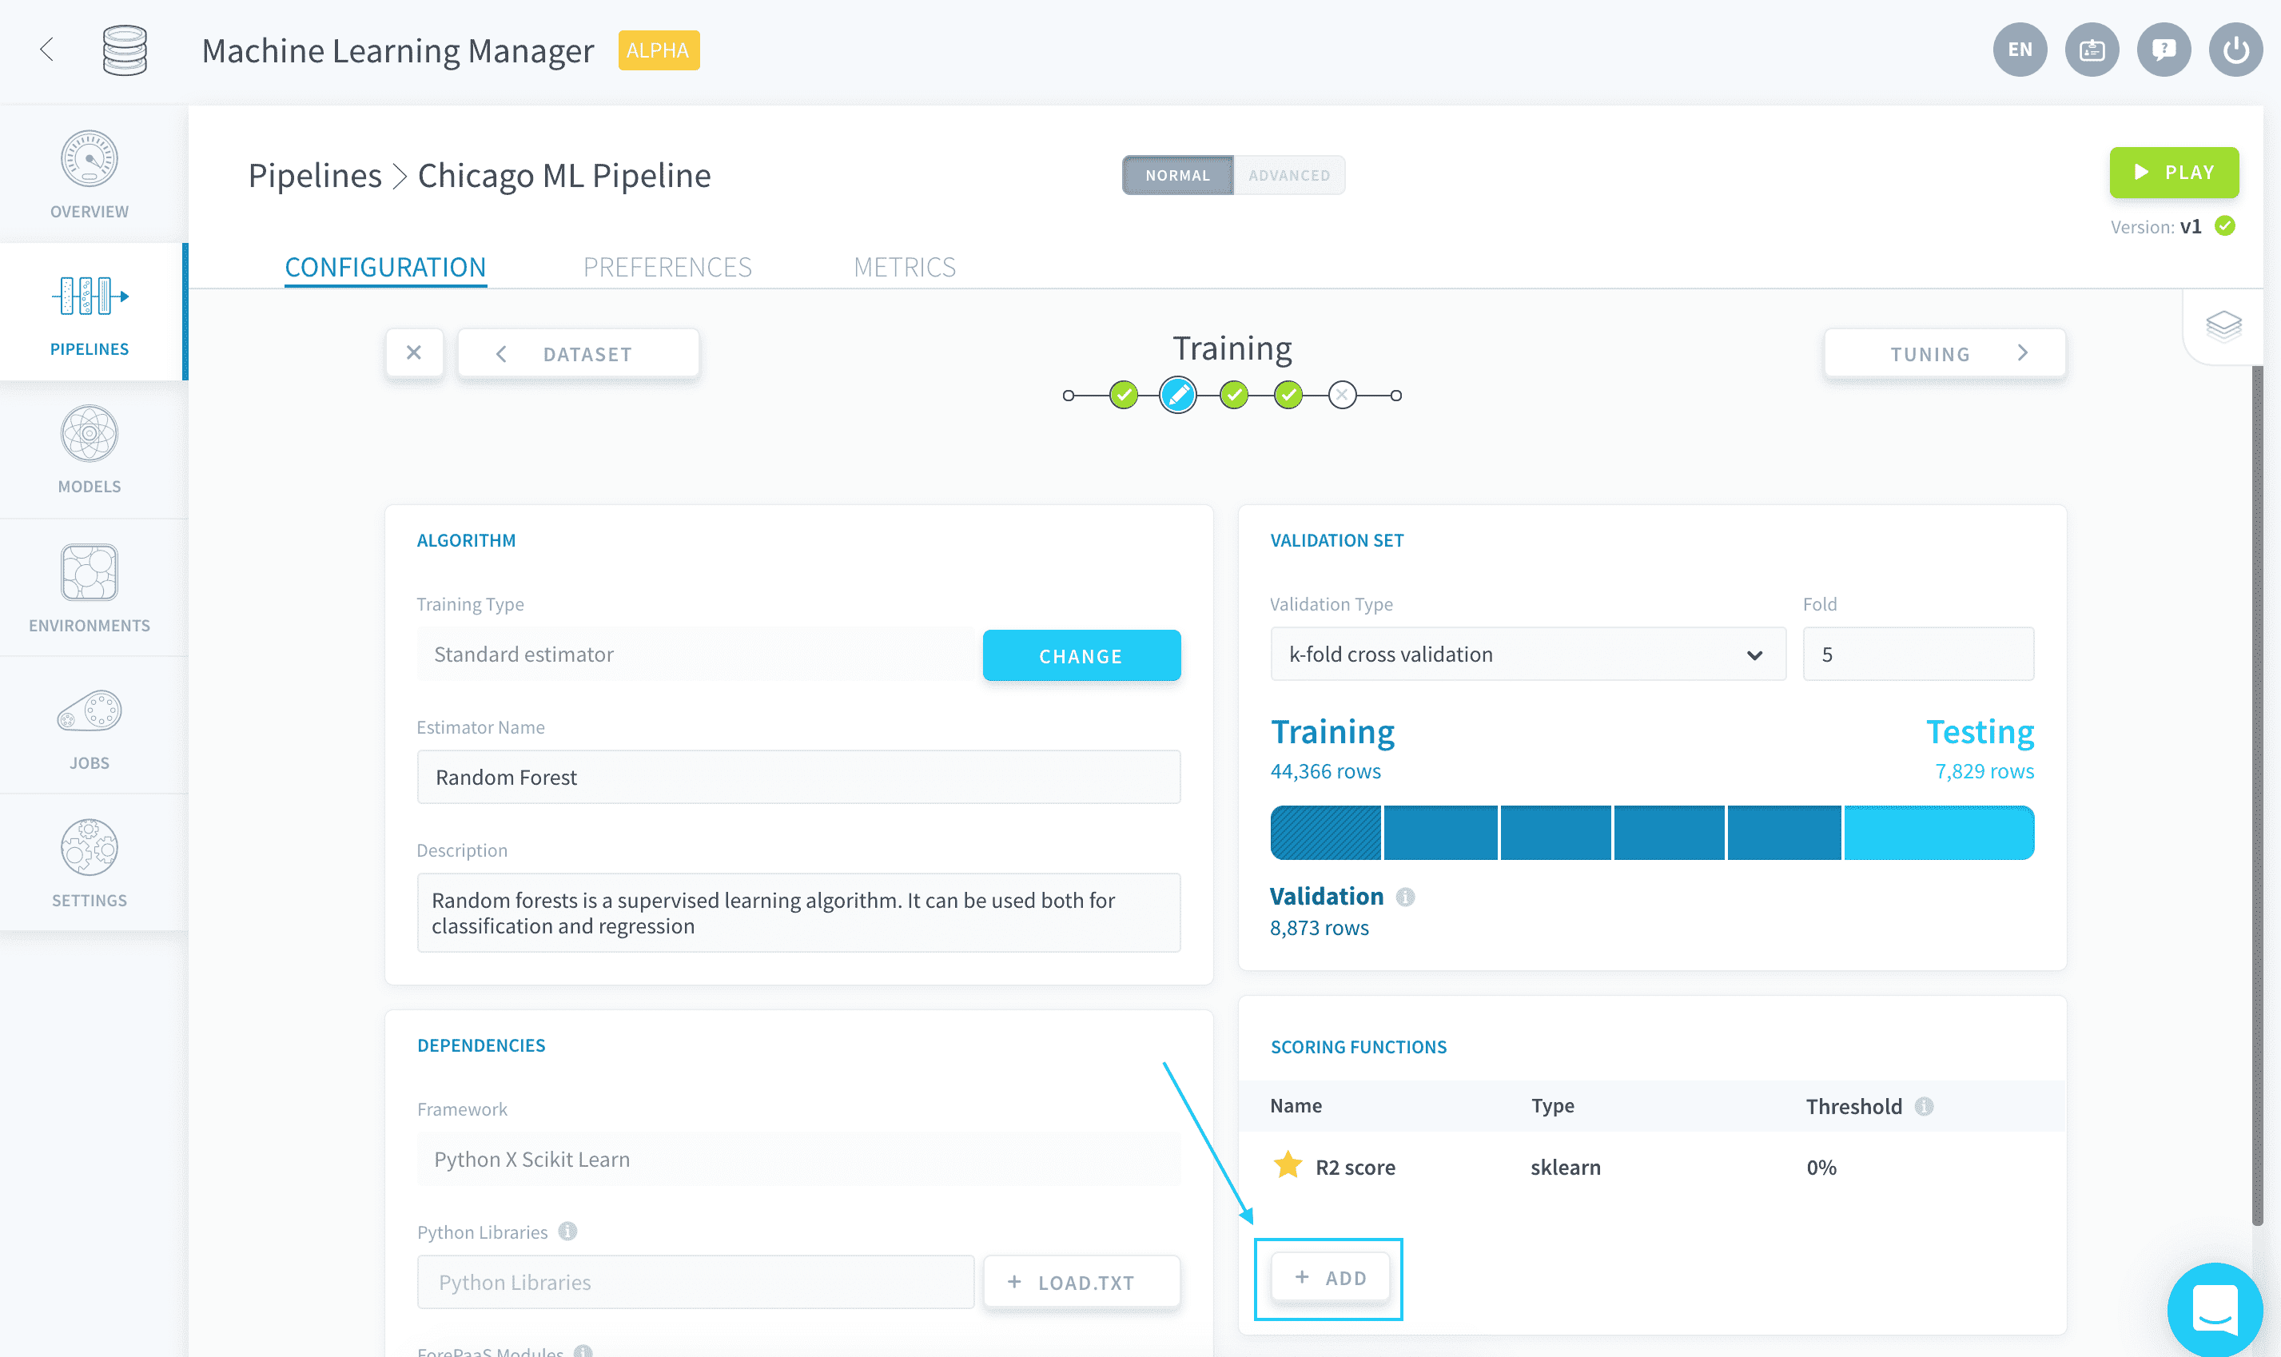
Task: Click the Threshold info icon
Action: tap(1925, 1106)
